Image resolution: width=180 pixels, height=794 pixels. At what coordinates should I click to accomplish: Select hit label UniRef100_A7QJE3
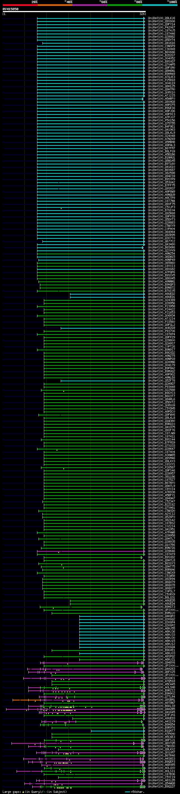coord(161,77)
